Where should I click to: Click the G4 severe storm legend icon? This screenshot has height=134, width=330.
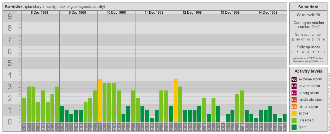coord(294,86)
